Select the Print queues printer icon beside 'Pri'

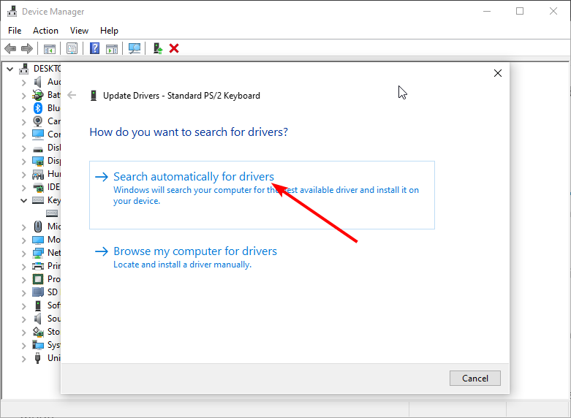(x=38, y=266)
